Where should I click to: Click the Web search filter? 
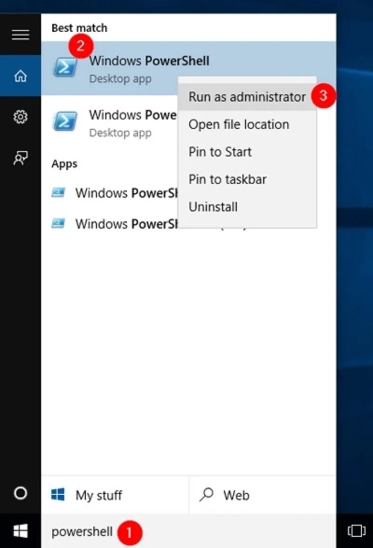tap(262, 495)
